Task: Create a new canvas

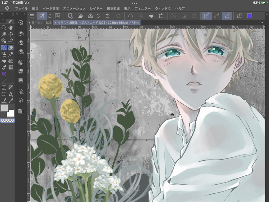Action: (x=70, y=16)
